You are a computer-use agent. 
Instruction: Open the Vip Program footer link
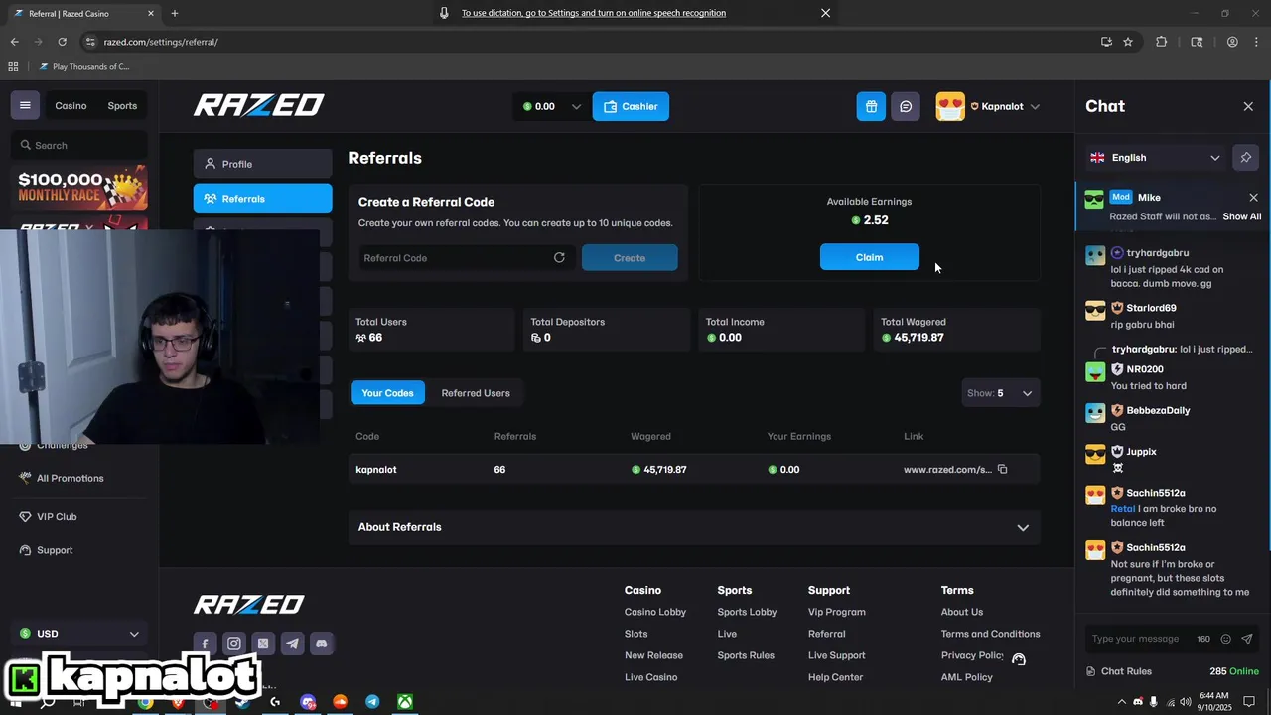coord(836,612)
